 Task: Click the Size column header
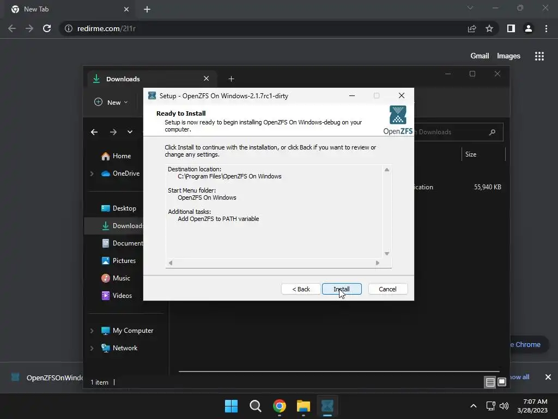pyautogui.click(x=483, y=154)
